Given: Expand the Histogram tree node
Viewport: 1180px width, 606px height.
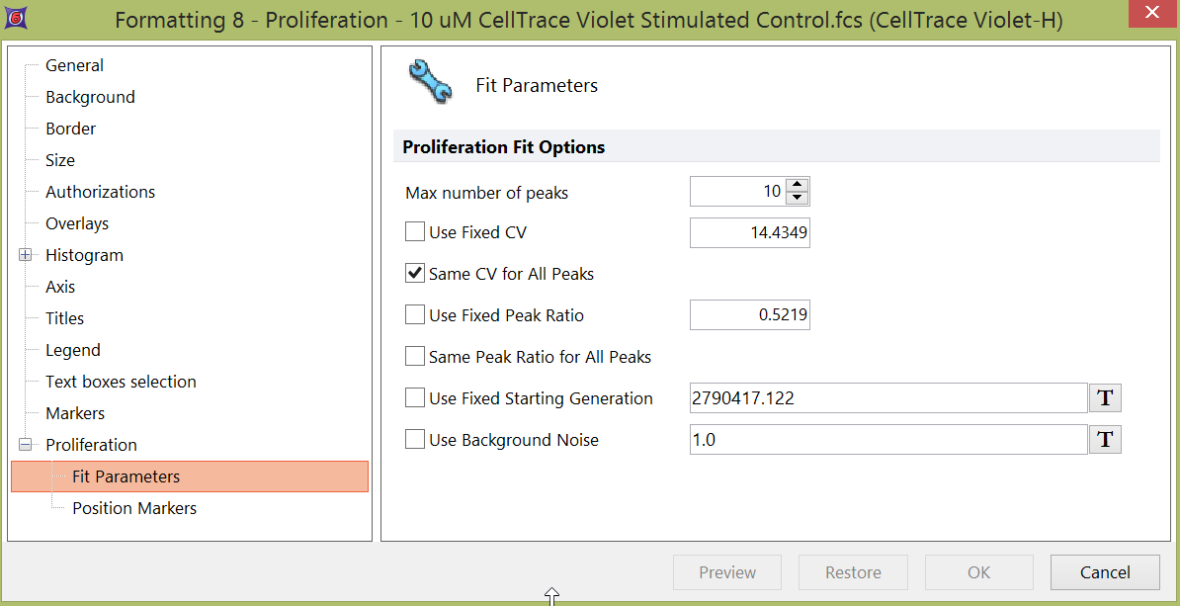Looking at the screenshot, I should click(x=26, y=255).
